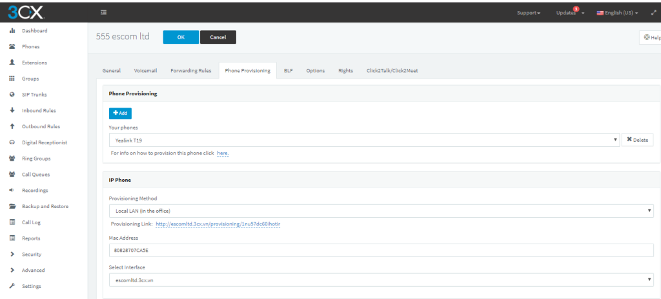Switch to the General tab
Screen dimensions: 661x299
pyautogui.click(x=112, y=71)
